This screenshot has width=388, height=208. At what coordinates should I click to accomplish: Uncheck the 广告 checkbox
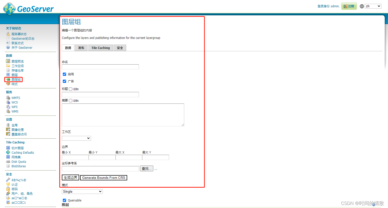coord(64,81)
